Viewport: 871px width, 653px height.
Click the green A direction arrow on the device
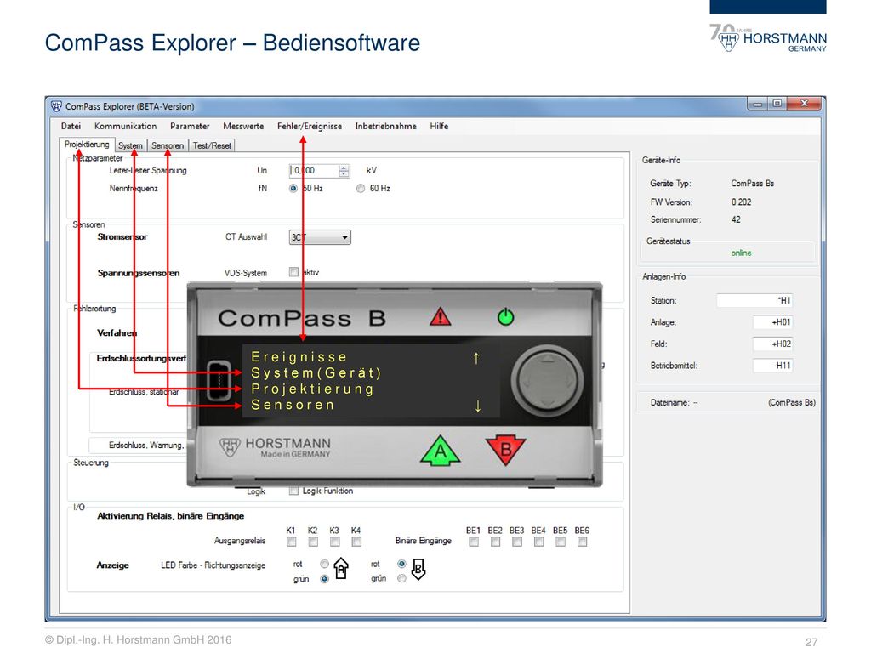(440, 451)
